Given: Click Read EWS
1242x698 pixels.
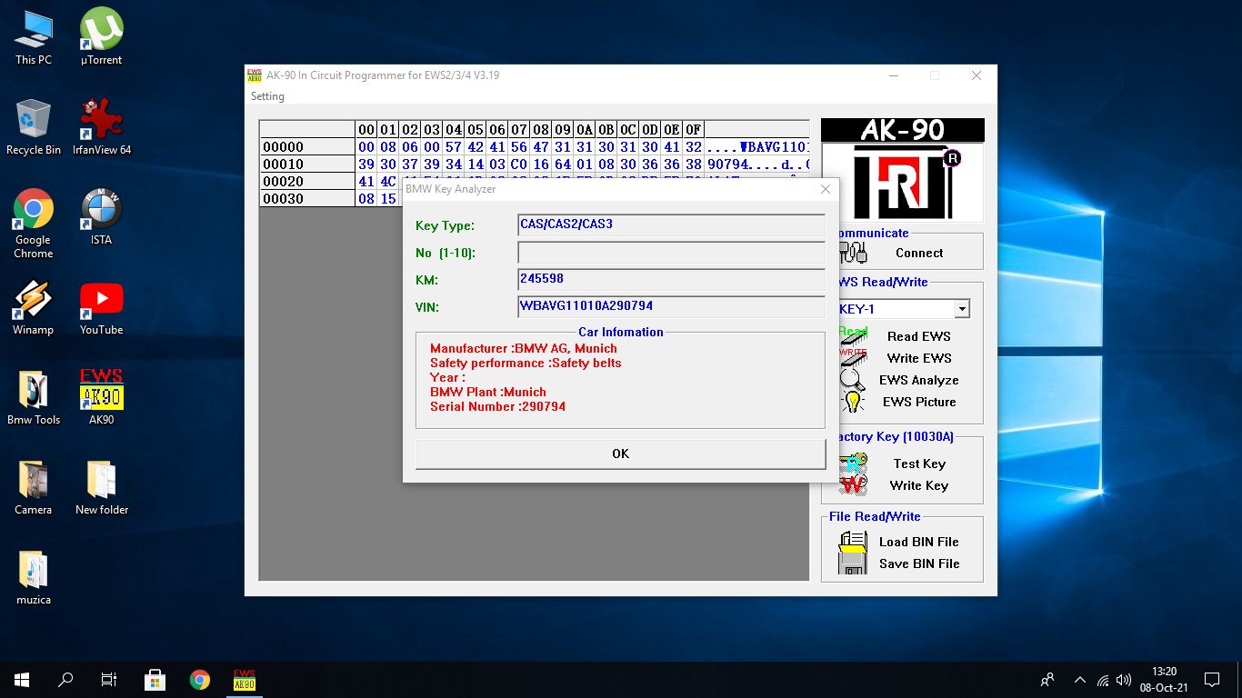Looking at the screenshot, I should click(919, 336).
